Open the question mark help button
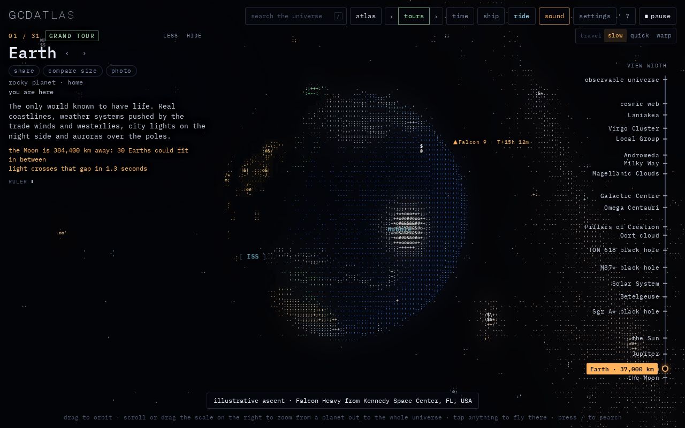Viewport: 685px width, 428px height. [627, 16]
